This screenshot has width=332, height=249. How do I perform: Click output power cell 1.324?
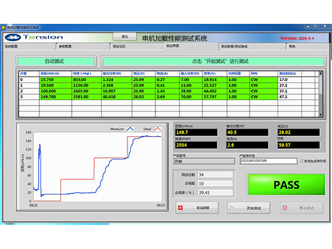[117, 80]
